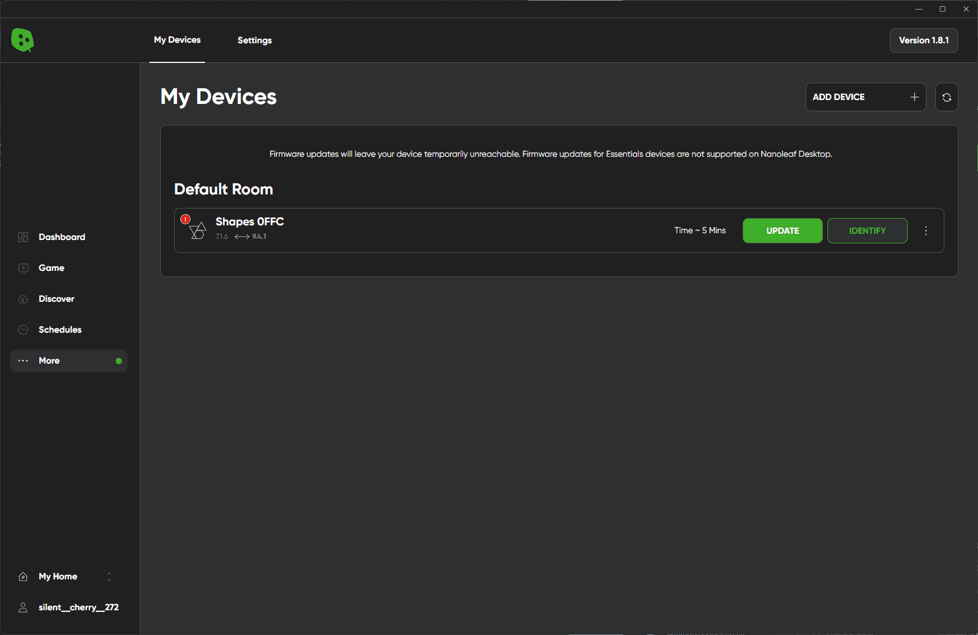Click the Dashboard grid icon
978x635 pixels.
coord(23,237)
